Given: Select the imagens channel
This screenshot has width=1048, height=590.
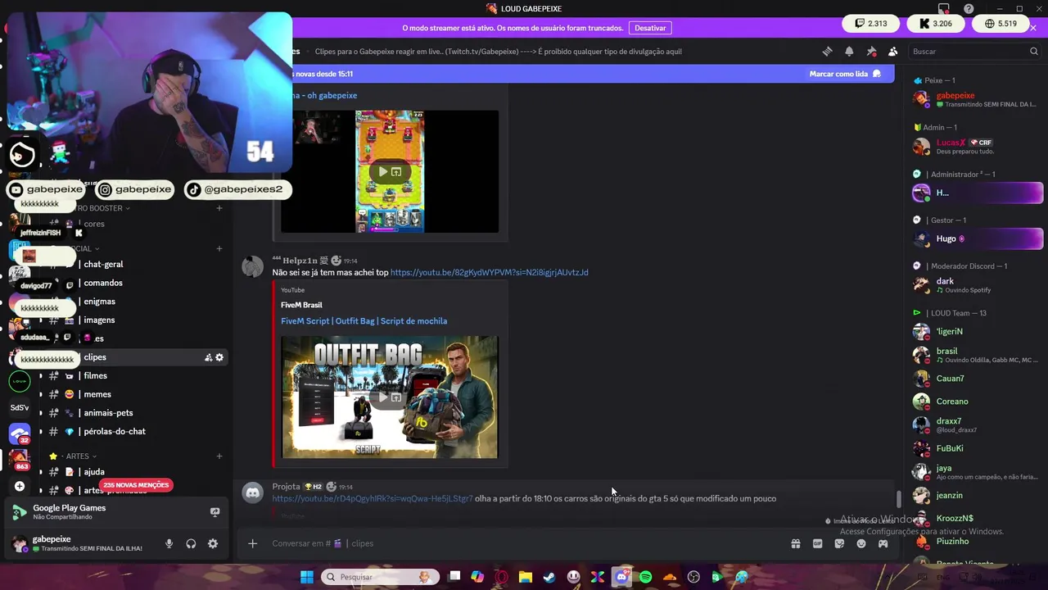Looking at the screenshot, I should tap(133, 320).
